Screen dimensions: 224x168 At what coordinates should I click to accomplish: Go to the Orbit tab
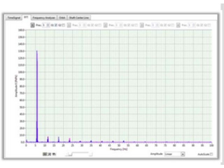click(62, 17)
